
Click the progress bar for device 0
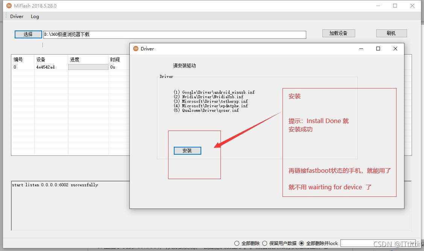[x=88, y=67]
